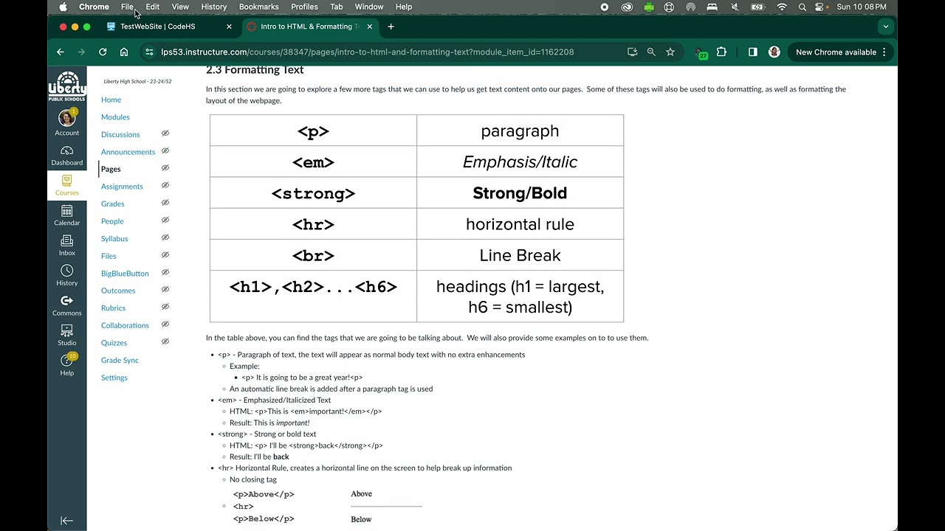Open the Chrome Bookmarks menu
This screenshot has height=531, width=945.
coord(258,7)
